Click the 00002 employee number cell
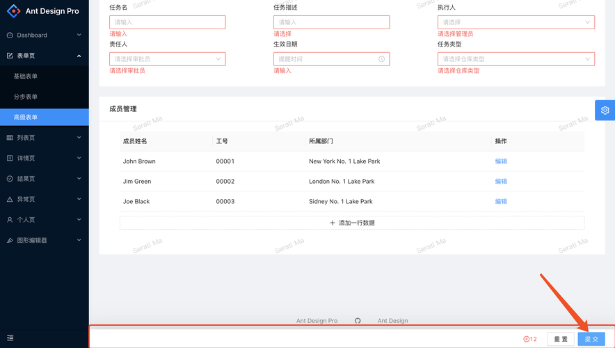The width and height of the screenshot is (615, 348). click(225, 181)
